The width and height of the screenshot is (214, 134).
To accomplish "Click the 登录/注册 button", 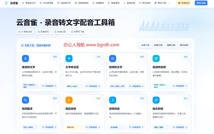I will 201,3.
